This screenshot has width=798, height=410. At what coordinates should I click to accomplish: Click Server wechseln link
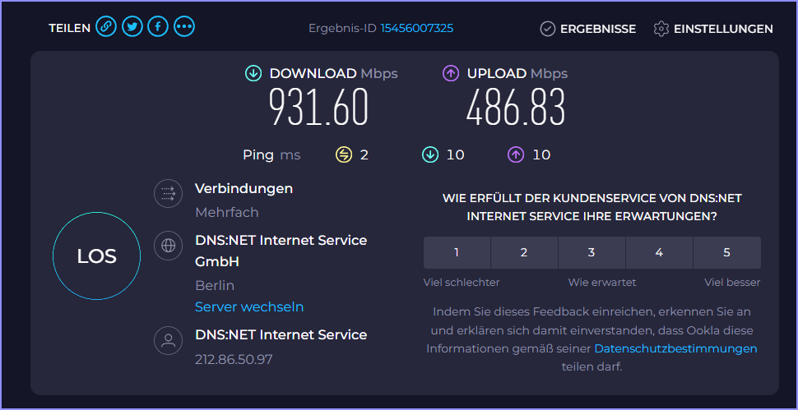coord(249,306)
